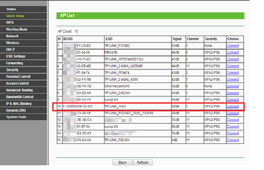The width and height of the screenshot is (264, 170).
Task: Open Dynamic DNS page
Action: point(16,110)
